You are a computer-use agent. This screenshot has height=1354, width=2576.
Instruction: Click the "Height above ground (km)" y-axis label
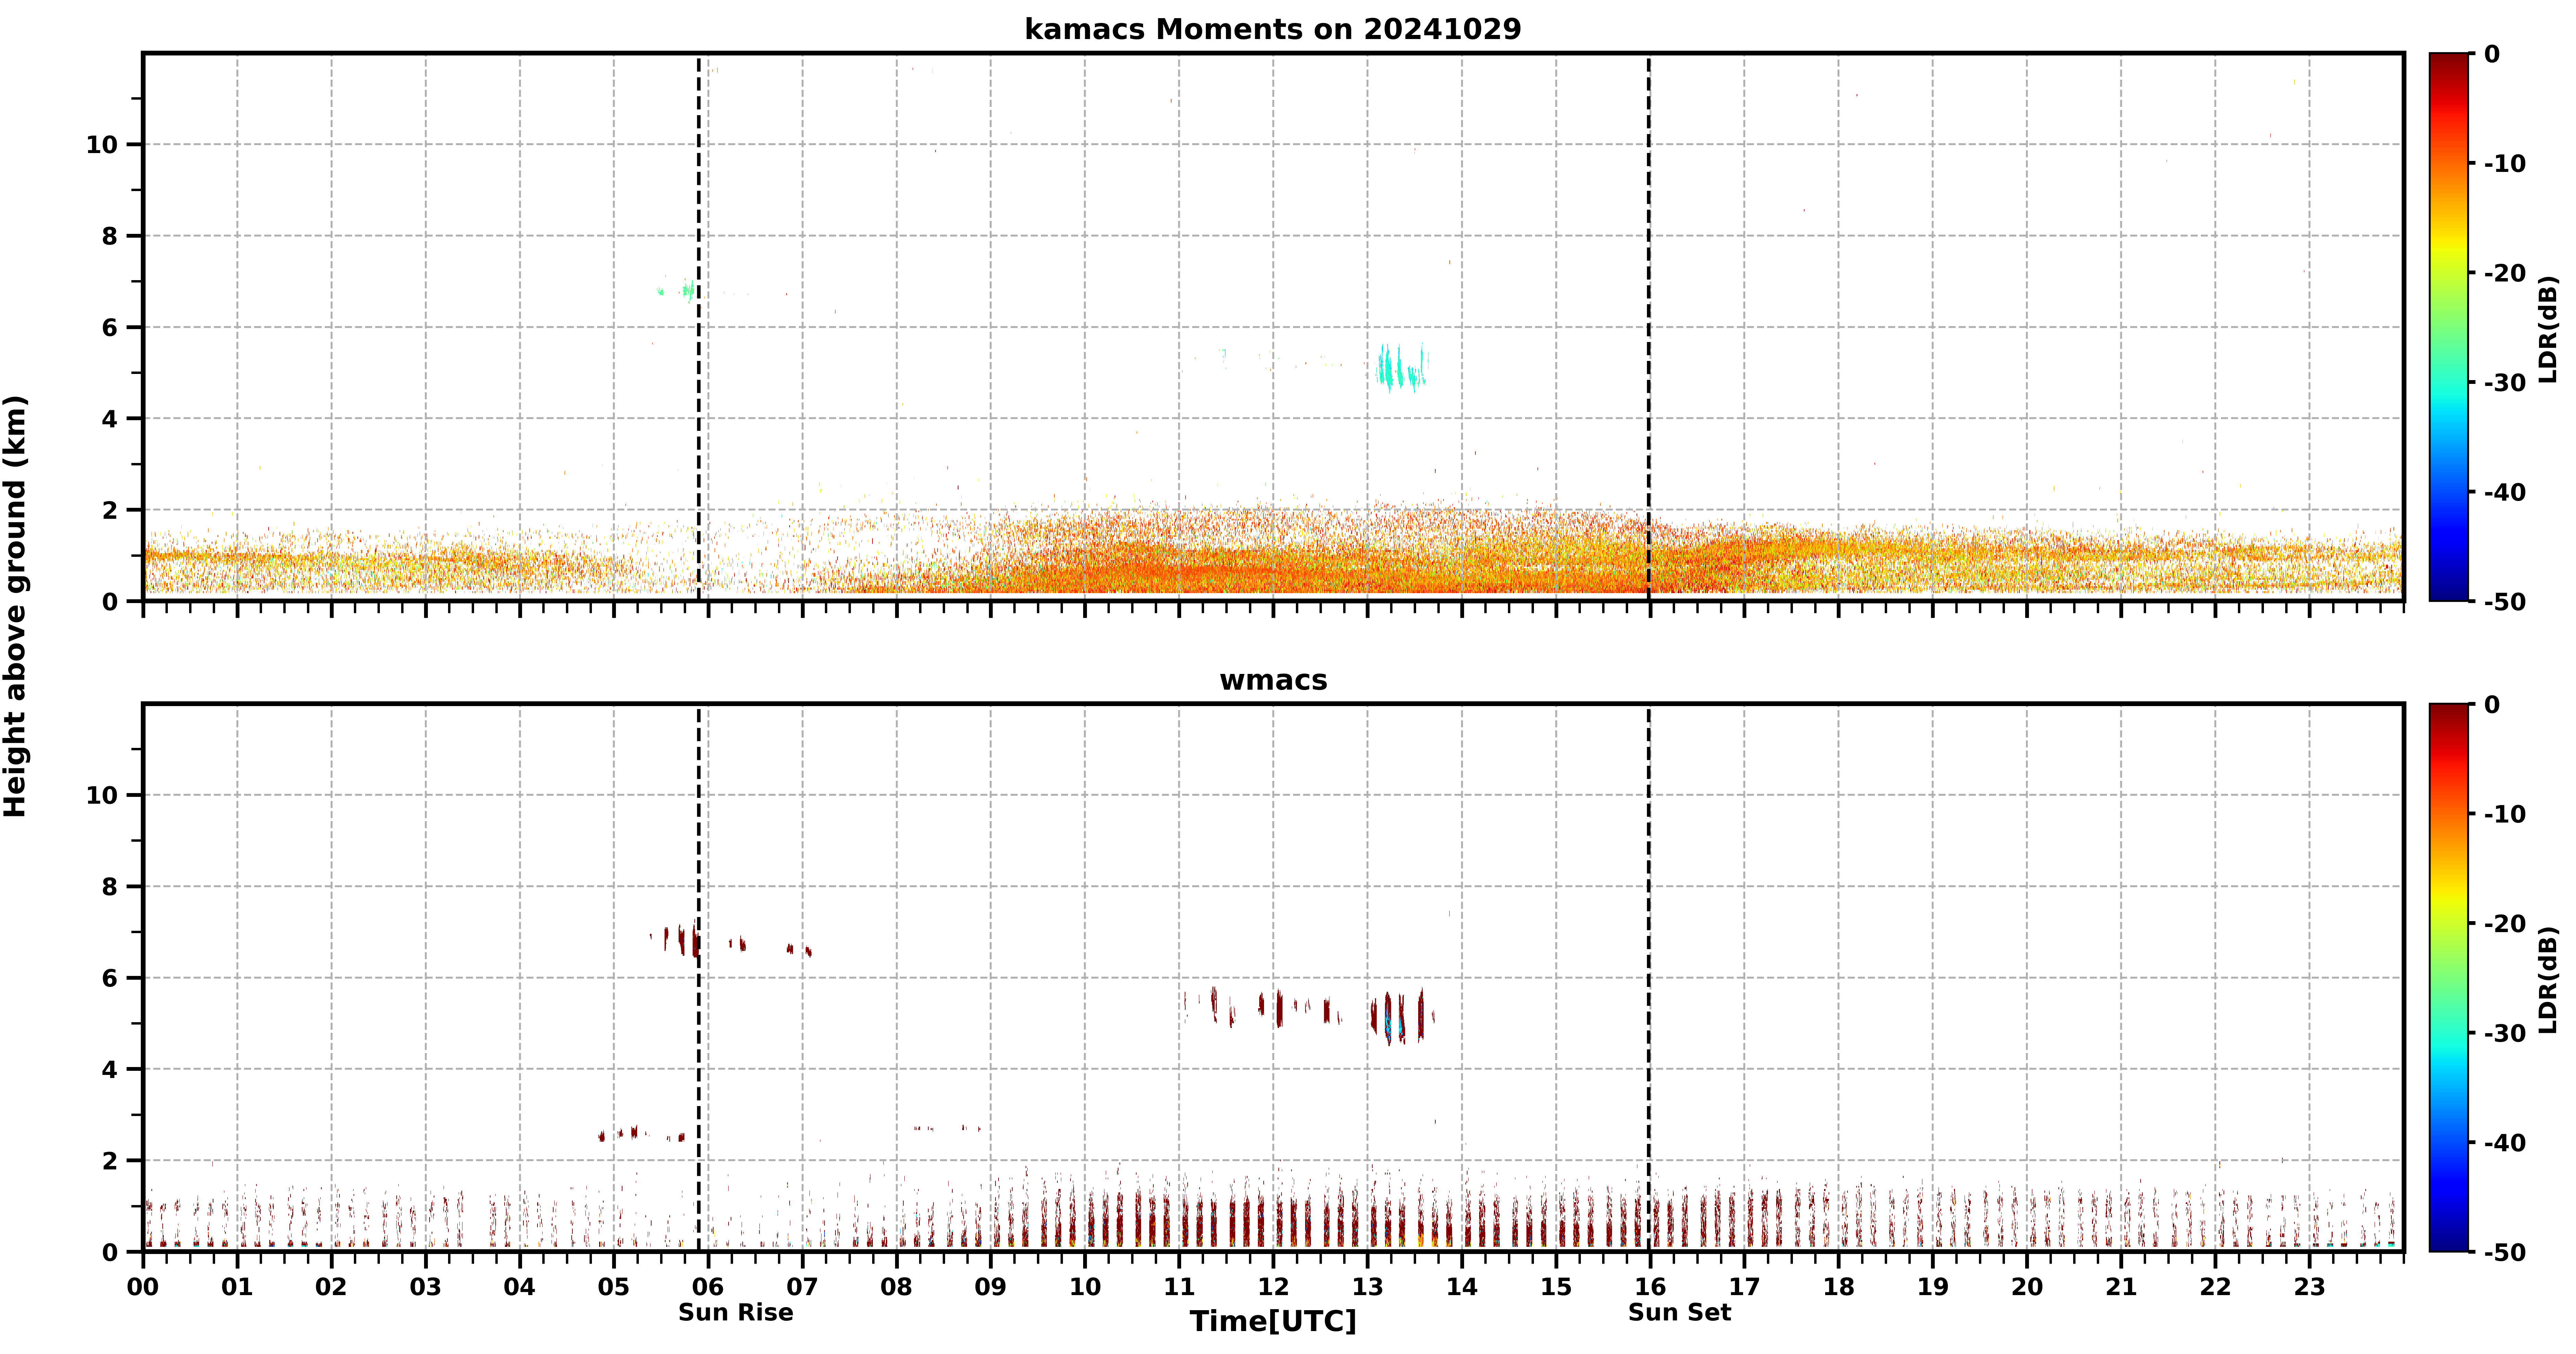[x=15, y=606]
